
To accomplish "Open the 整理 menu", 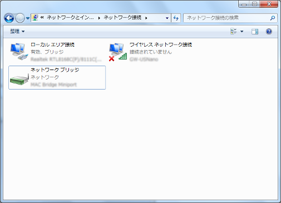I will point(17,31).
